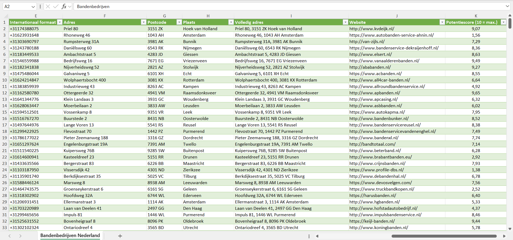This screenshot has width=513, height=240.
Task: Click the Insert Function fx icon
Action: tap(64, 6)
